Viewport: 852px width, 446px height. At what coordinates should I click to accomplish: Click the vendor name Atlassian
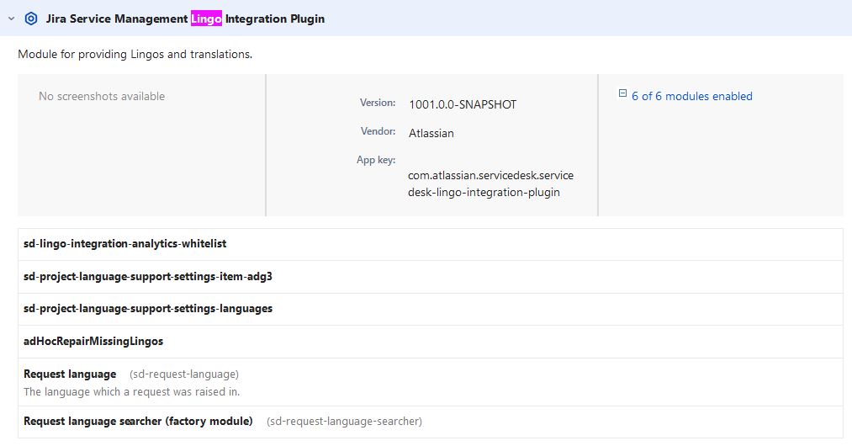point(431,133)
